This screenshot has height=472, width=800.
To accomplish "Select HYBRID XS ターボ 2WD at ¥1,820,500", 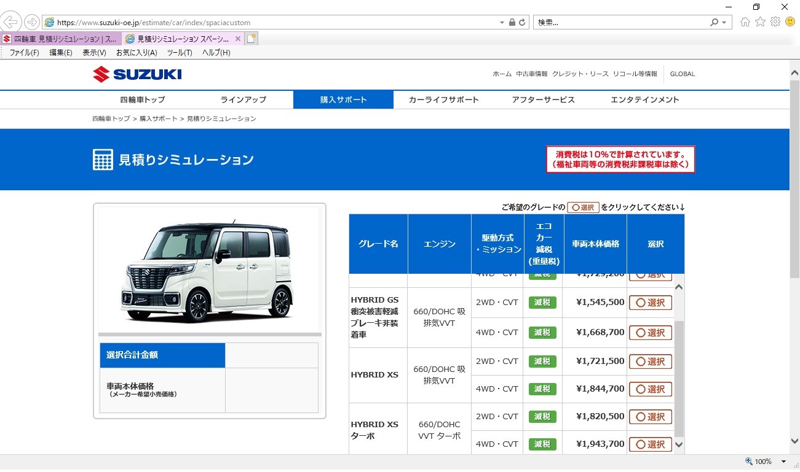I will coord(650,417).
